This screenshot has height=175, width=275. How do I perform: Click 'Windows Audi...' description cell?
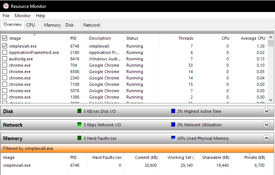105,59
